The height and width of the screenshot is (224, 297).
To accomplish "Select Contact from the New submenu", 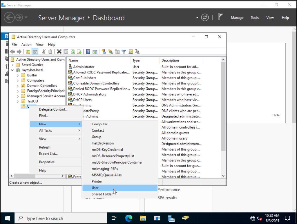I will pos(120,130).
